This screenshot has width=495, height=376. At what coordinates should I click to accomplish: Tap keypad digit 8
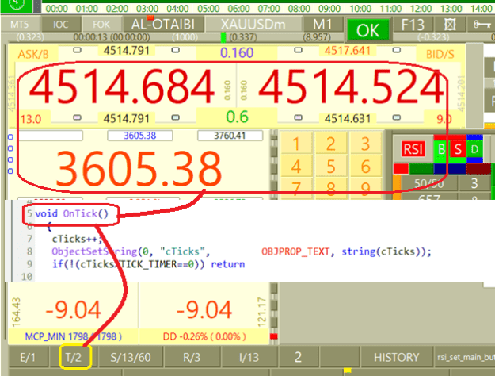tap(330, 189)
